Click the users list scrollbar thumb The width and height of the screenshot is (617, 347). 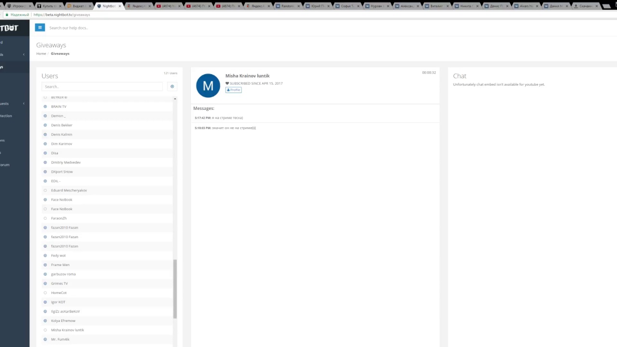tap(175, 289)
